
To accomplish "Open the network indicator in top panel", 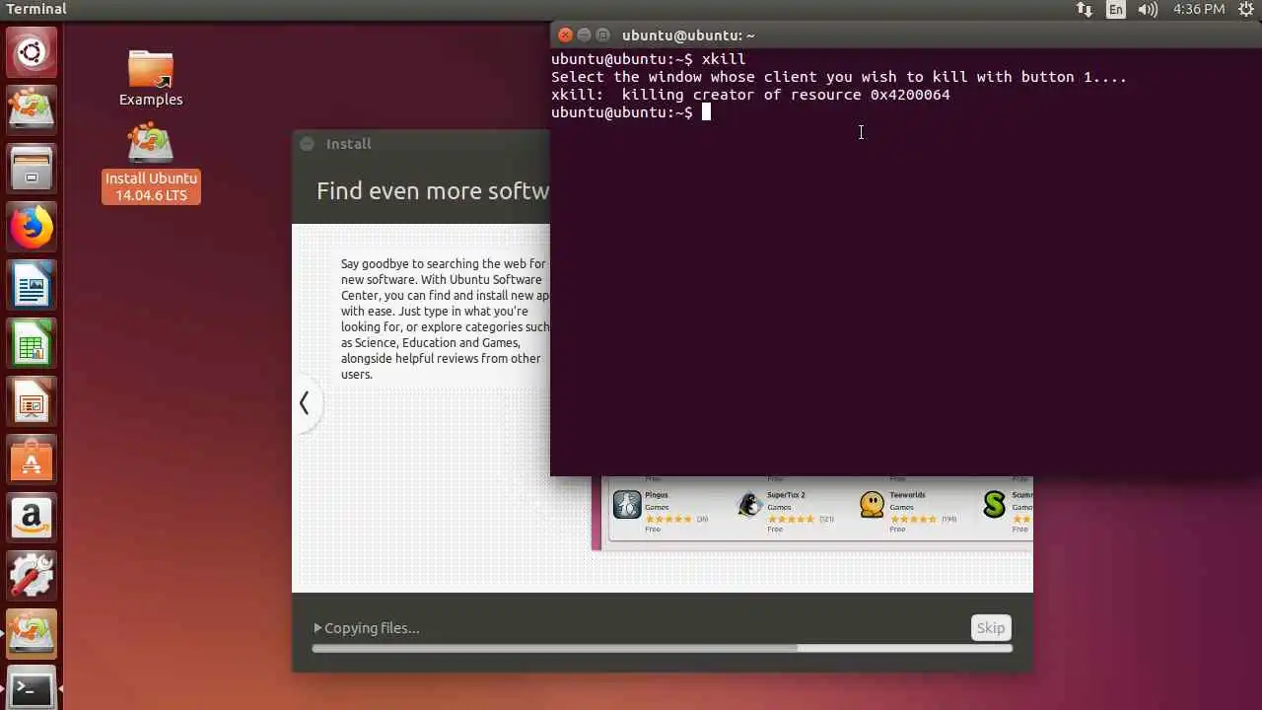I will tap(1085, 10).
